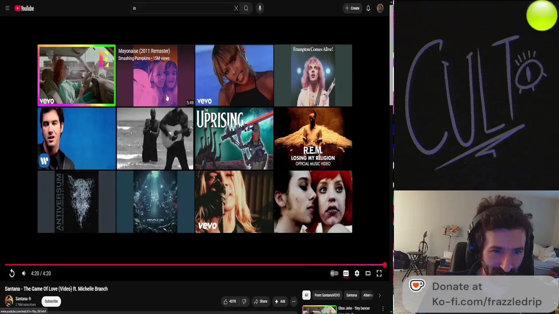Like the video with 407K likes
This screenshot has width=559, height=314.
(x=230, y=301)
